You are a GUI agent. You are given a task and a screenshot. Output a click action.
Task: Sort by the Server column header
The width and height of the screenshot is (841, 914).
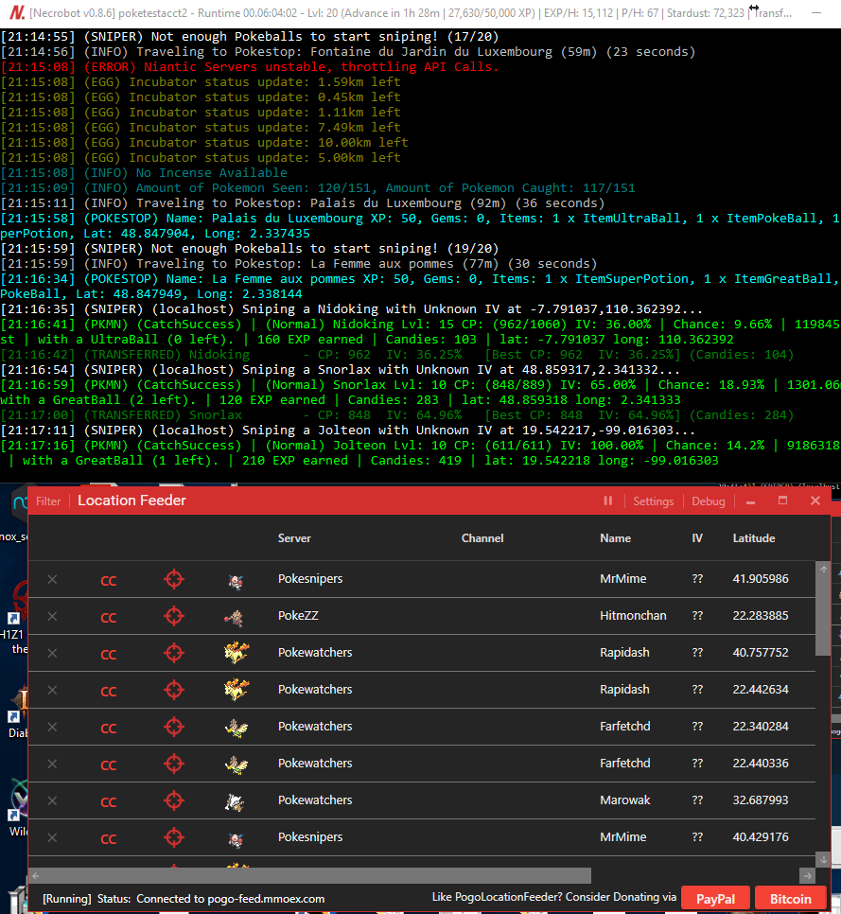(x=294, y=538)
